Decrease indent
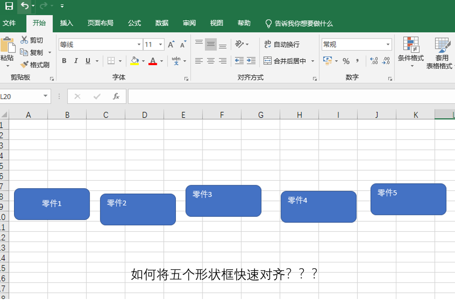The height and width of the screenshot is (305, 455). (x=239, y=61)
